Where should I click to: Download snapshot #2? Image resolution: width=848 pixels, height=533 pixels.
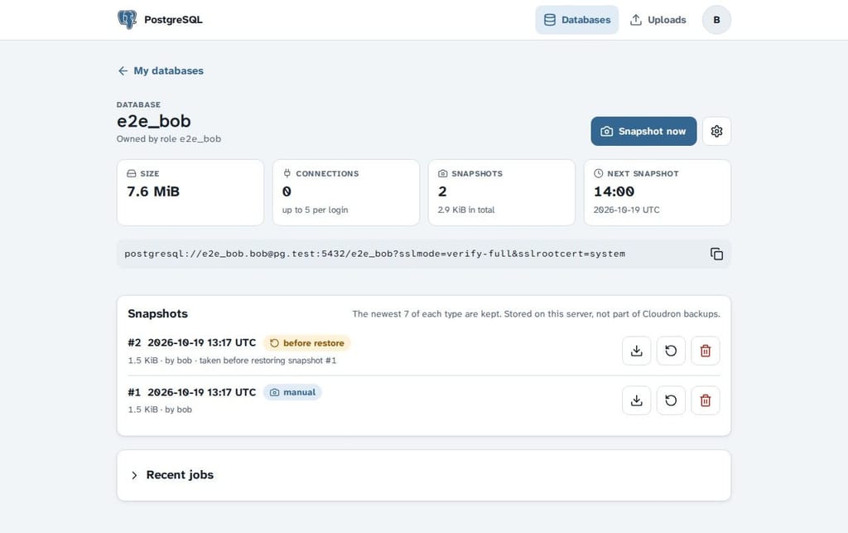point(637,351)
